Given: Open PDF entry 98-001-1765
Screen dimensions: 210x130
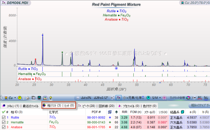Looking at the screenshot, I should tap(96, 127).
